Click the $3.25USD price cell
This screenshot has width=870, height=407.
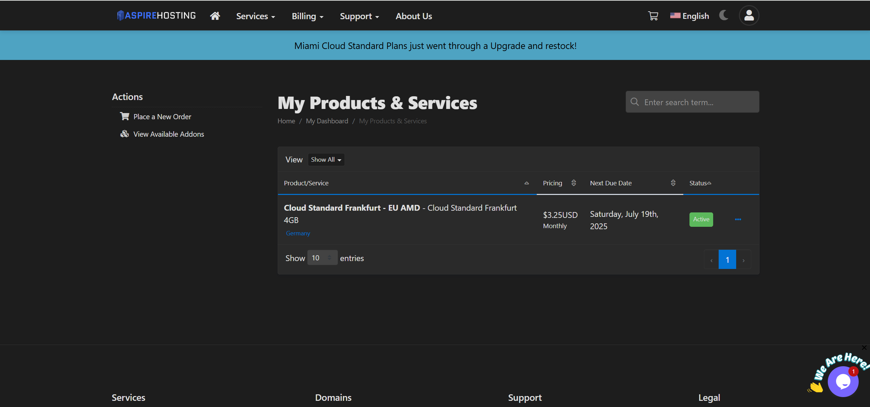coord(560,215)
